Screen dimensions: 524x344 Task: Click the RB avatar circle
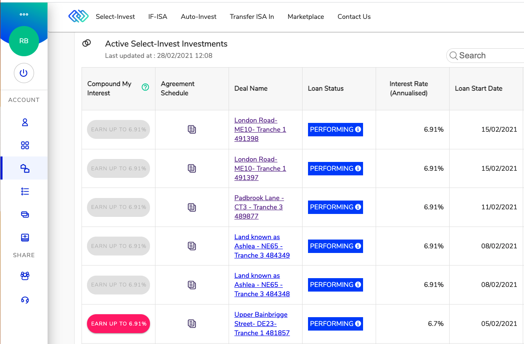[x=24, y=41]
